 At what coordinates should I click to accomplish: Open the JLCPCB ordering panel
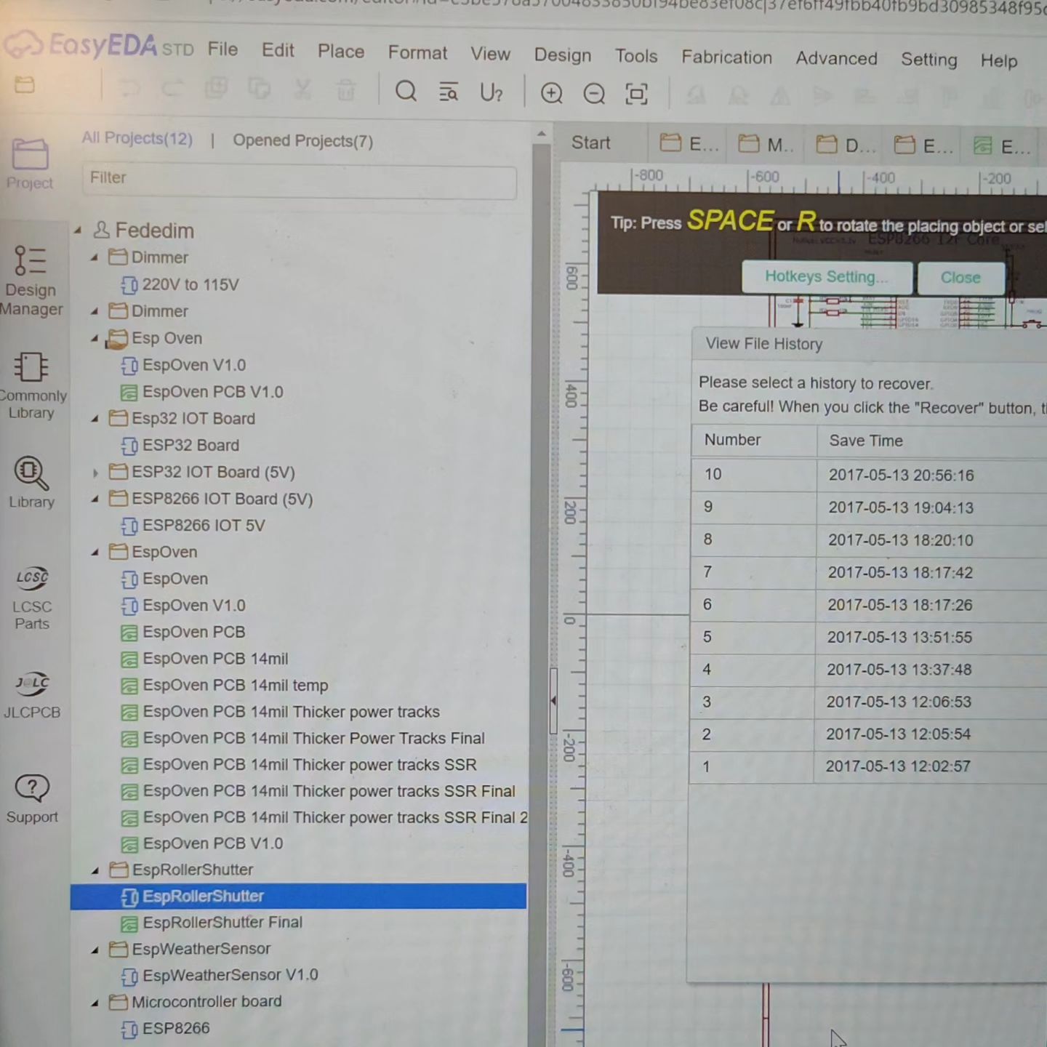[x=32, y=694]
